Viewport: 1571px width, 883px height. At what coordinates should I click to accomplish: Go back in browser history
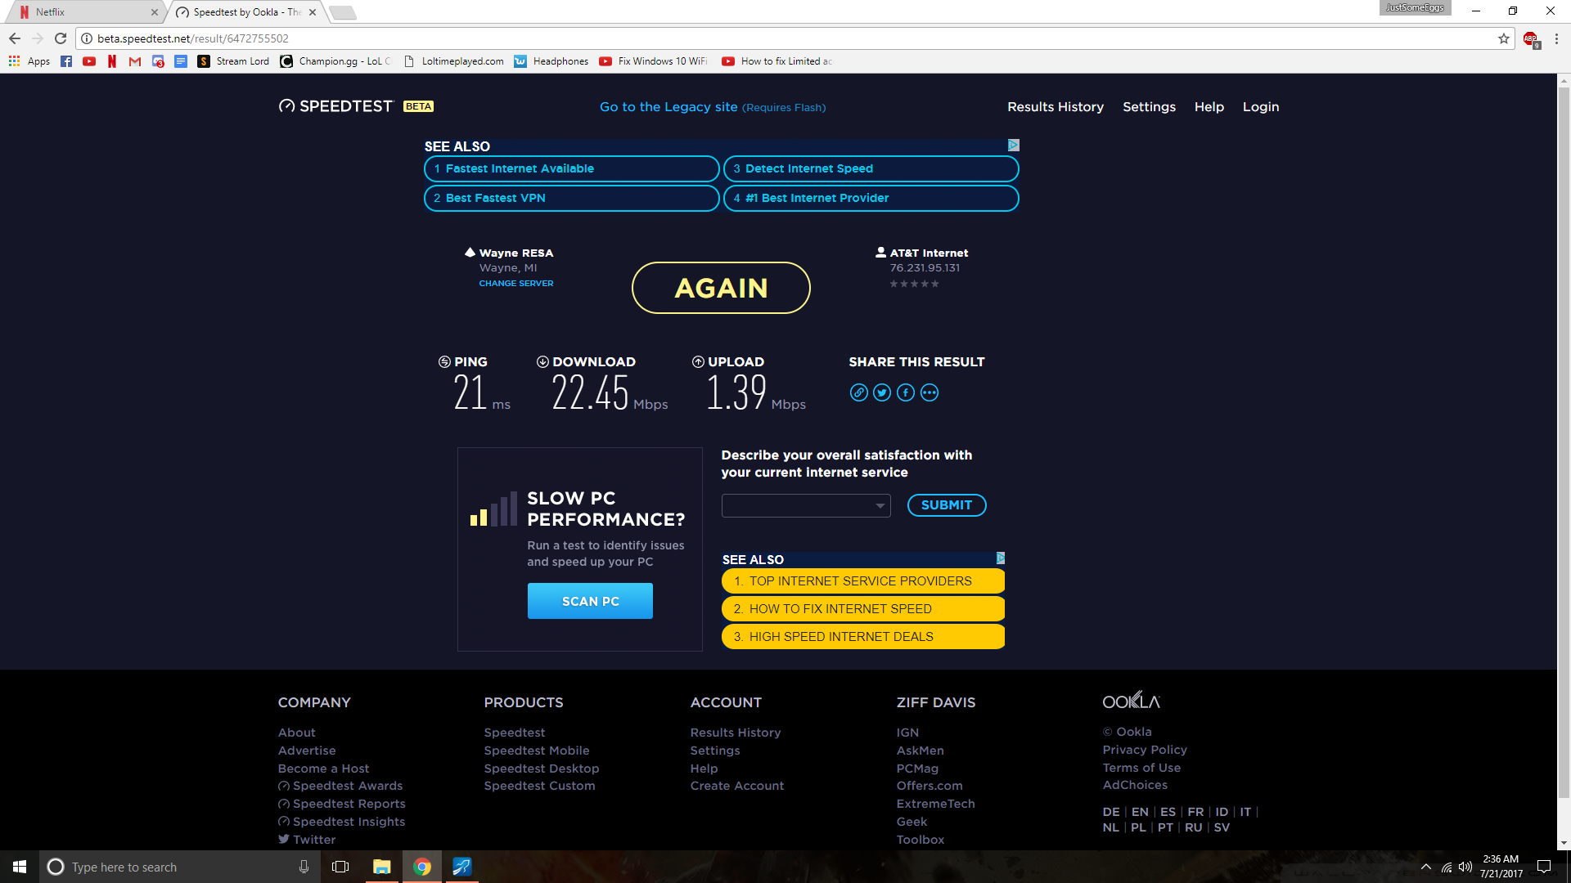tap(15, 38)
